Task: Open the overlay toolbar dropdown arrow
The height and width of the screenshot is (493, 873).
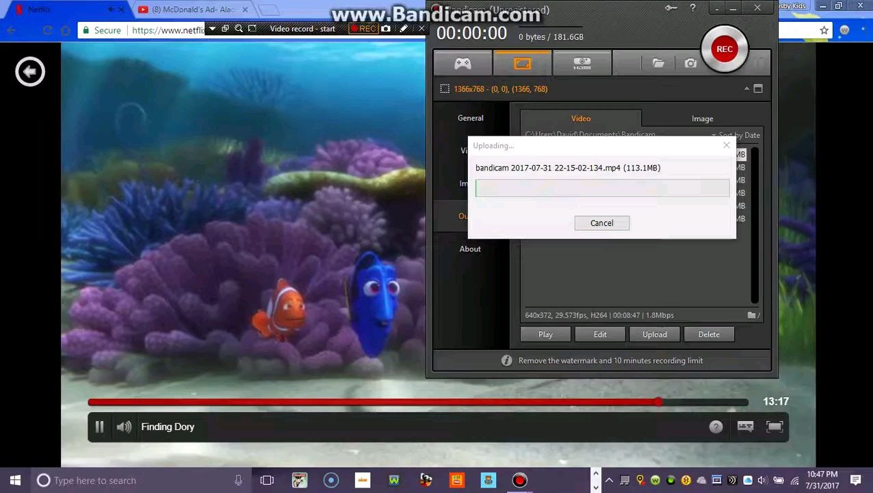Action: click(x=212, y=29)
